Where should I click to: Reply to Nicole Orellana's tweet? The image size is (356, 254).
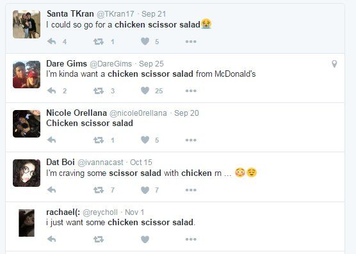point(51,140)
